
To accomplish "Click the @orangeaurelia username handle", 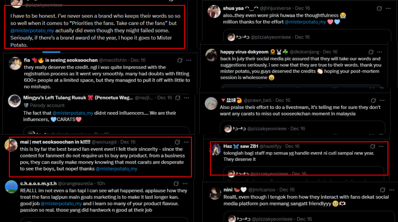I will click(x=76, y=184).
